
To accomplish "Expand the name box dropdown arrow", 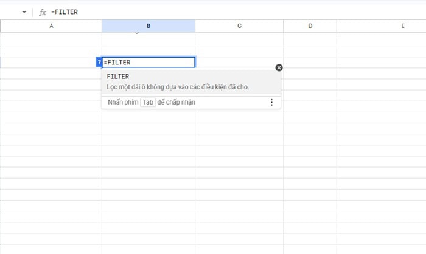I will click(x=24, y=12).
